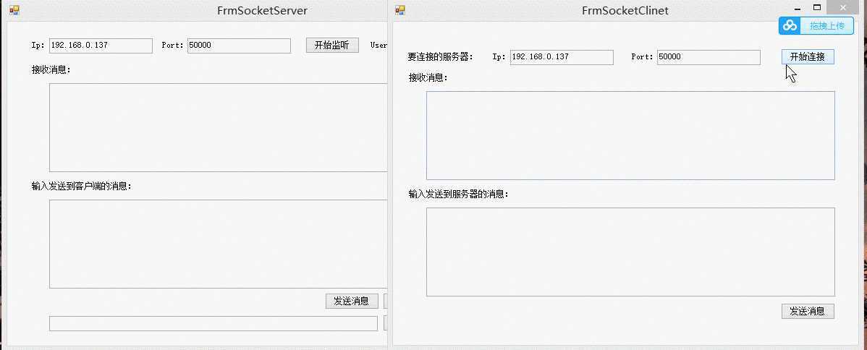Click the server 接收消息 text area
The width and height of the screenshot is (867, 350).
pos(219,128)
